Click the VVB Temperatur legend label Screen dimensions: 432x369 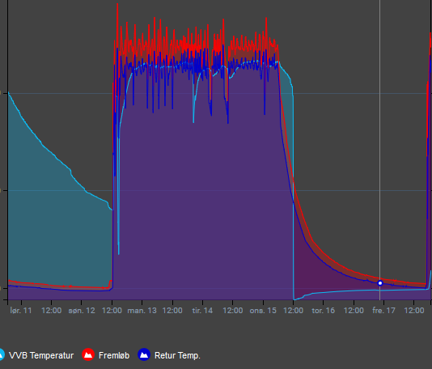[41, 355]
